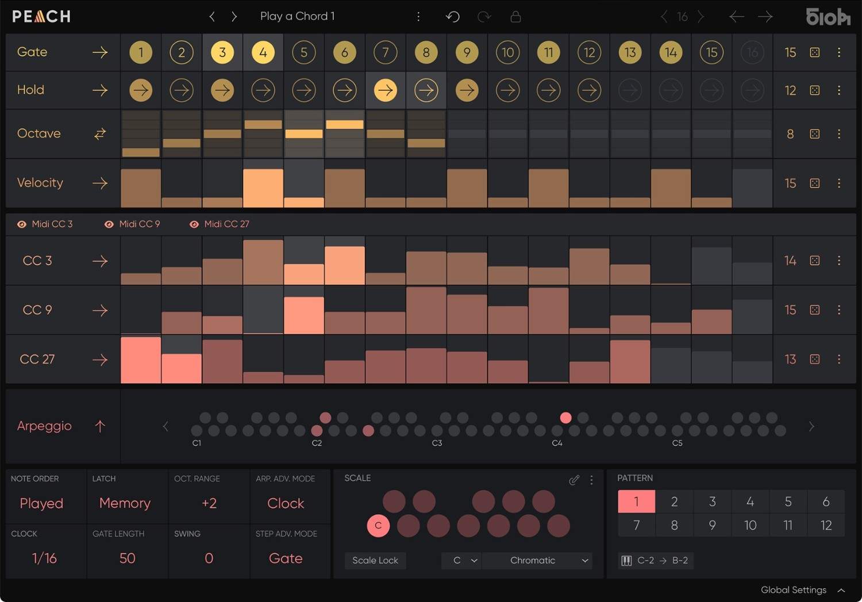Select pattern slot 5
862x602 pixels.
pyautogui.click(x=788, y=501)
